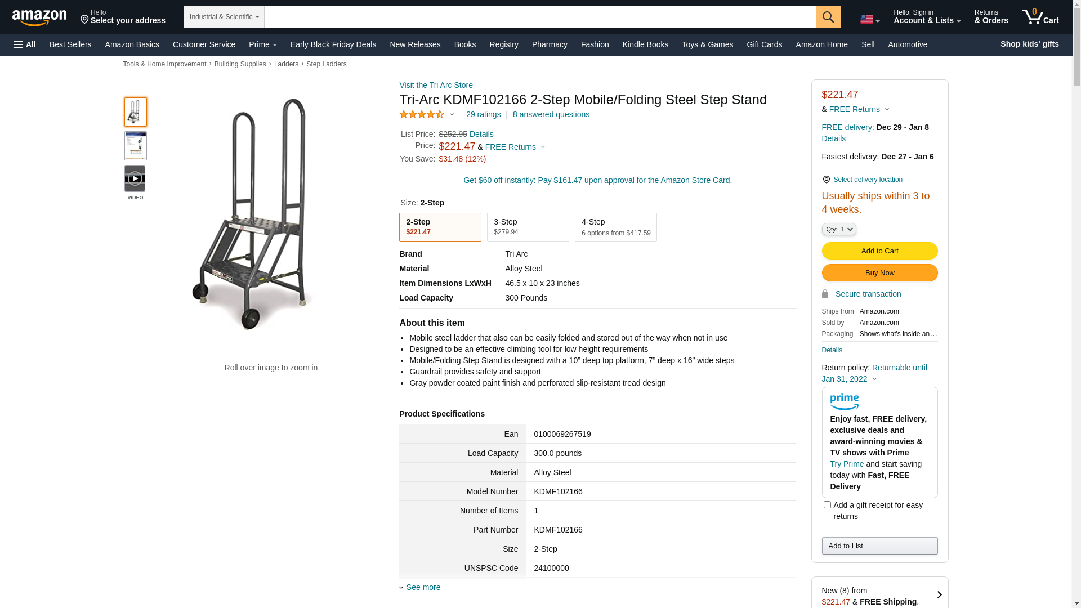The width and height of the screenshot is (1081, 608).
Task: Click the star rating icons
Action: [422, 114]
